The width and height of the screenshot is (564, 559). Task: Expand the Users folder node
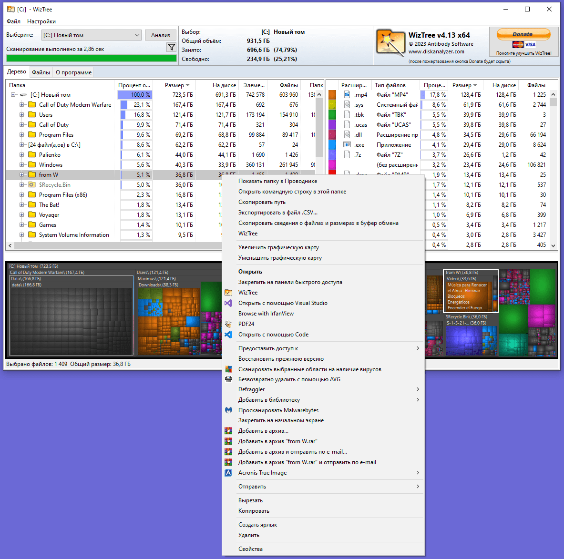tap(21, 115)
